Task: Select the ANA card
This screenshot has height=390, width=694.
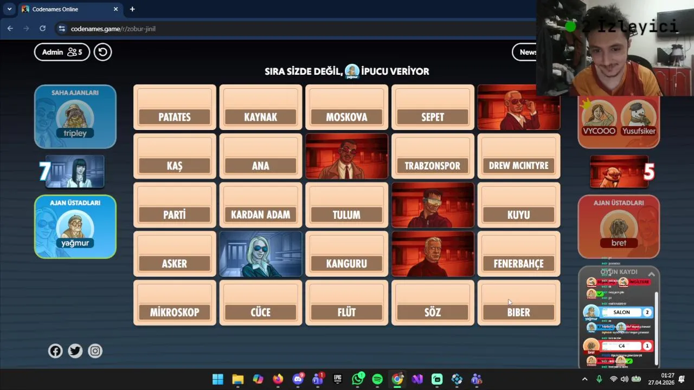Action: point(261,156)
